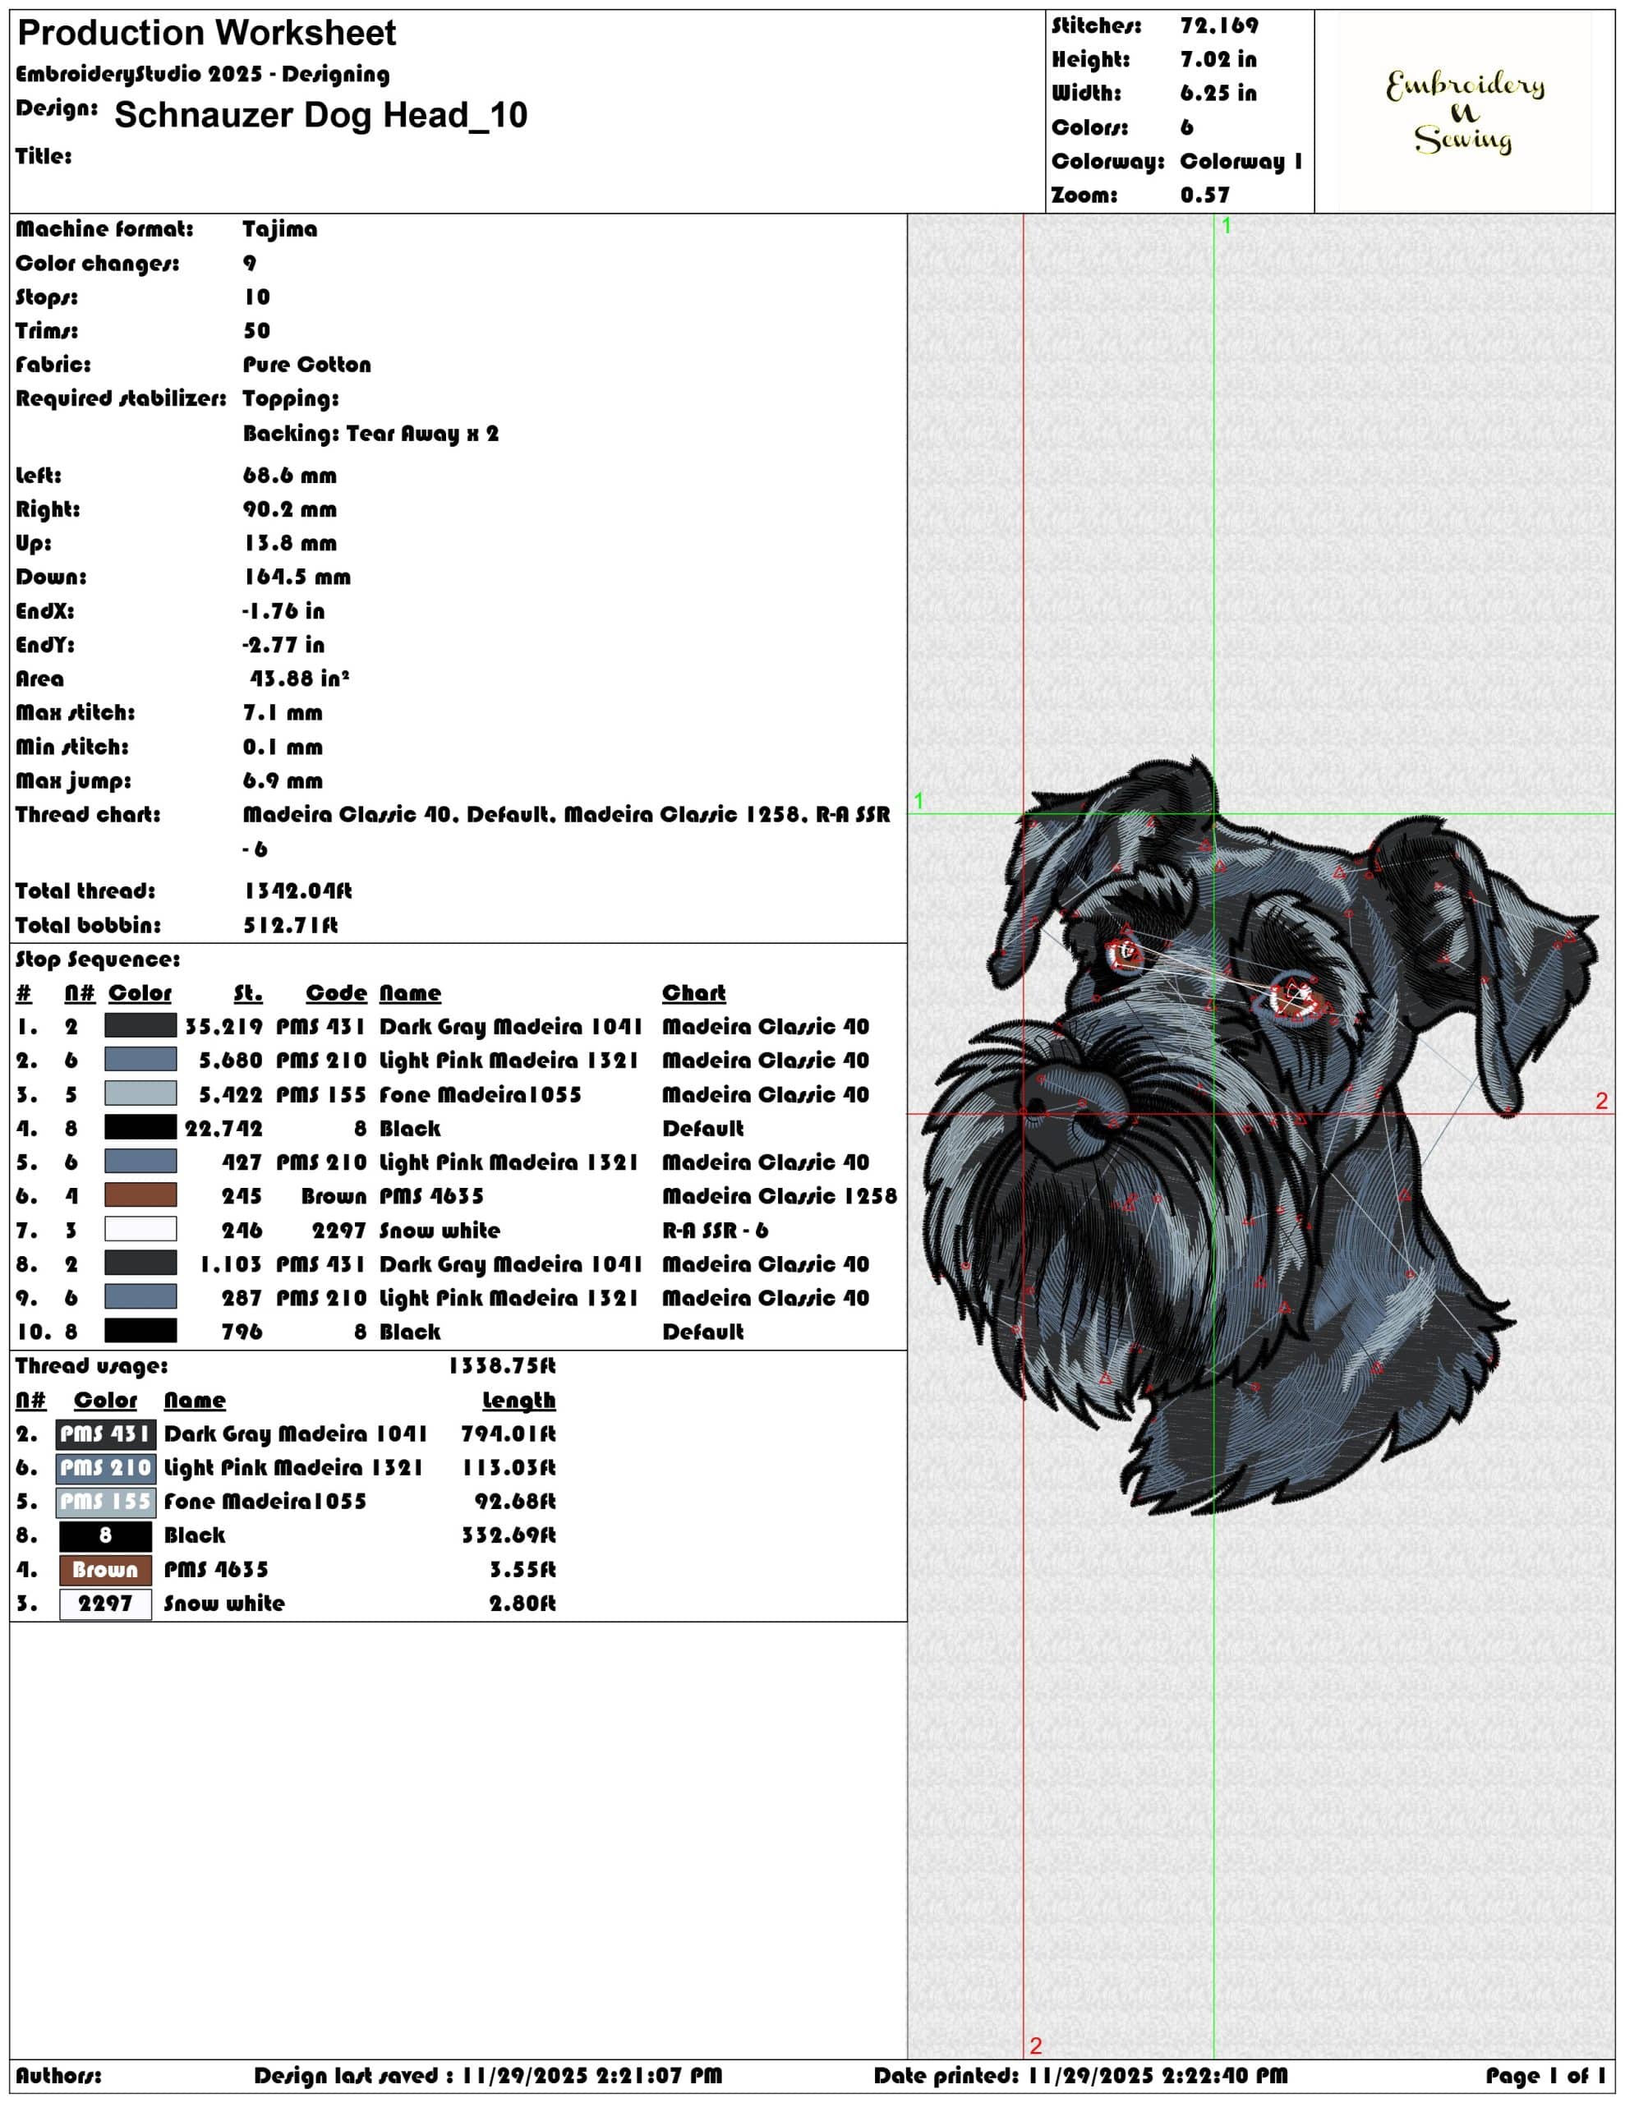Select the stitch count 72,169
Screen dimensions: 1625x2103
point(1218,26)
